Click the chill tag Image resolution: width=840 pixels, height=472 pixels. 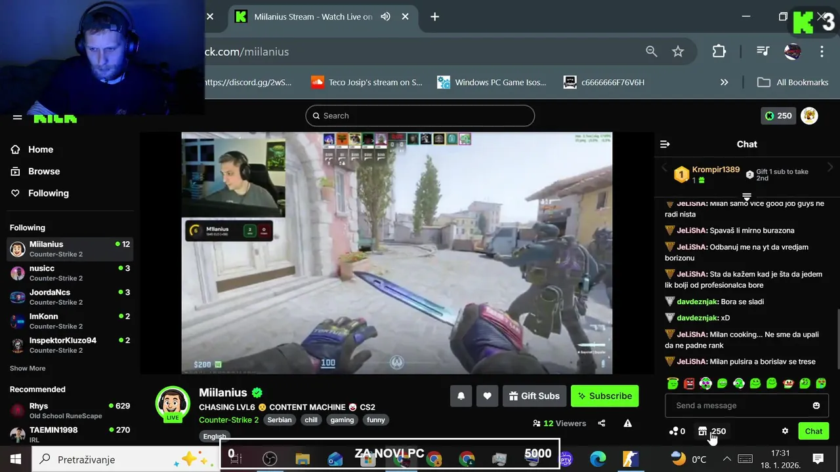pos(311,420)
